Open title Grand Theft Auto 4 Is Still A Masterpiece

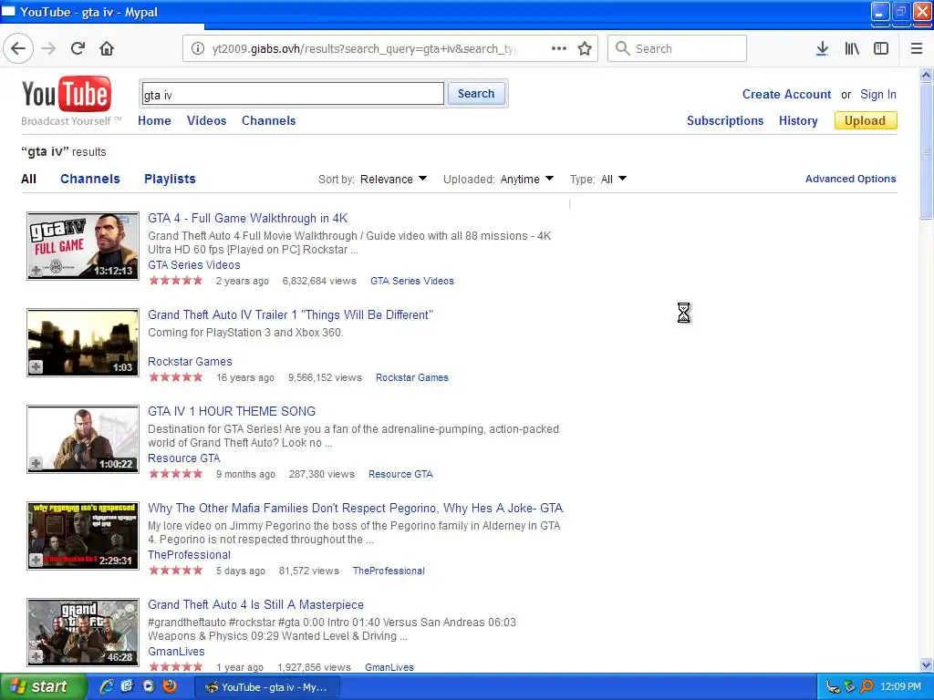click(x=255, y=604)
